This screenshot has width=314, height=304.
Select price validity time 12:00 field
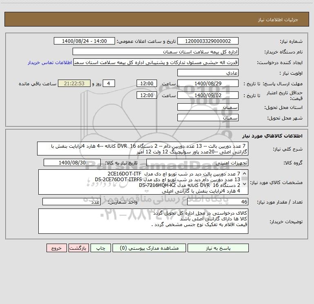point(146,95)
